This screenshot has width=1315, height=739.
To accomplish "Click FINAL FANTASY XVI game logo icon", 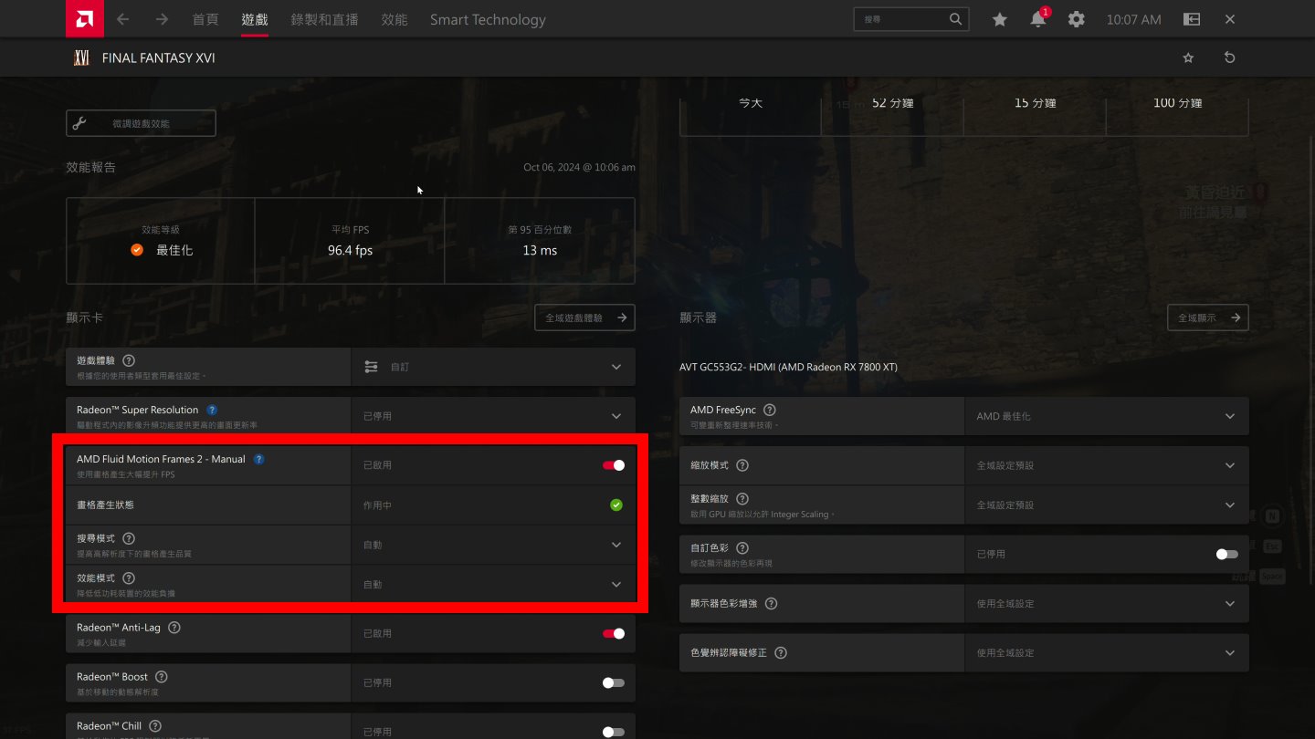I will pos(81,57).
